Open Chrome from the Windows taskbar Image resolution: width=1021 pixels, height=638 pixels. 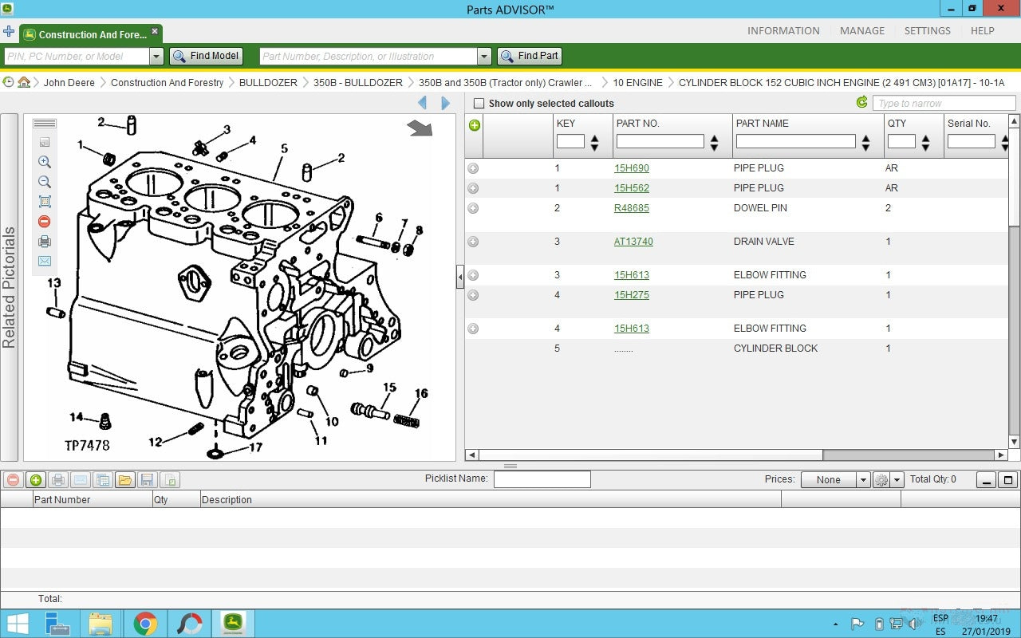[145, 623]
